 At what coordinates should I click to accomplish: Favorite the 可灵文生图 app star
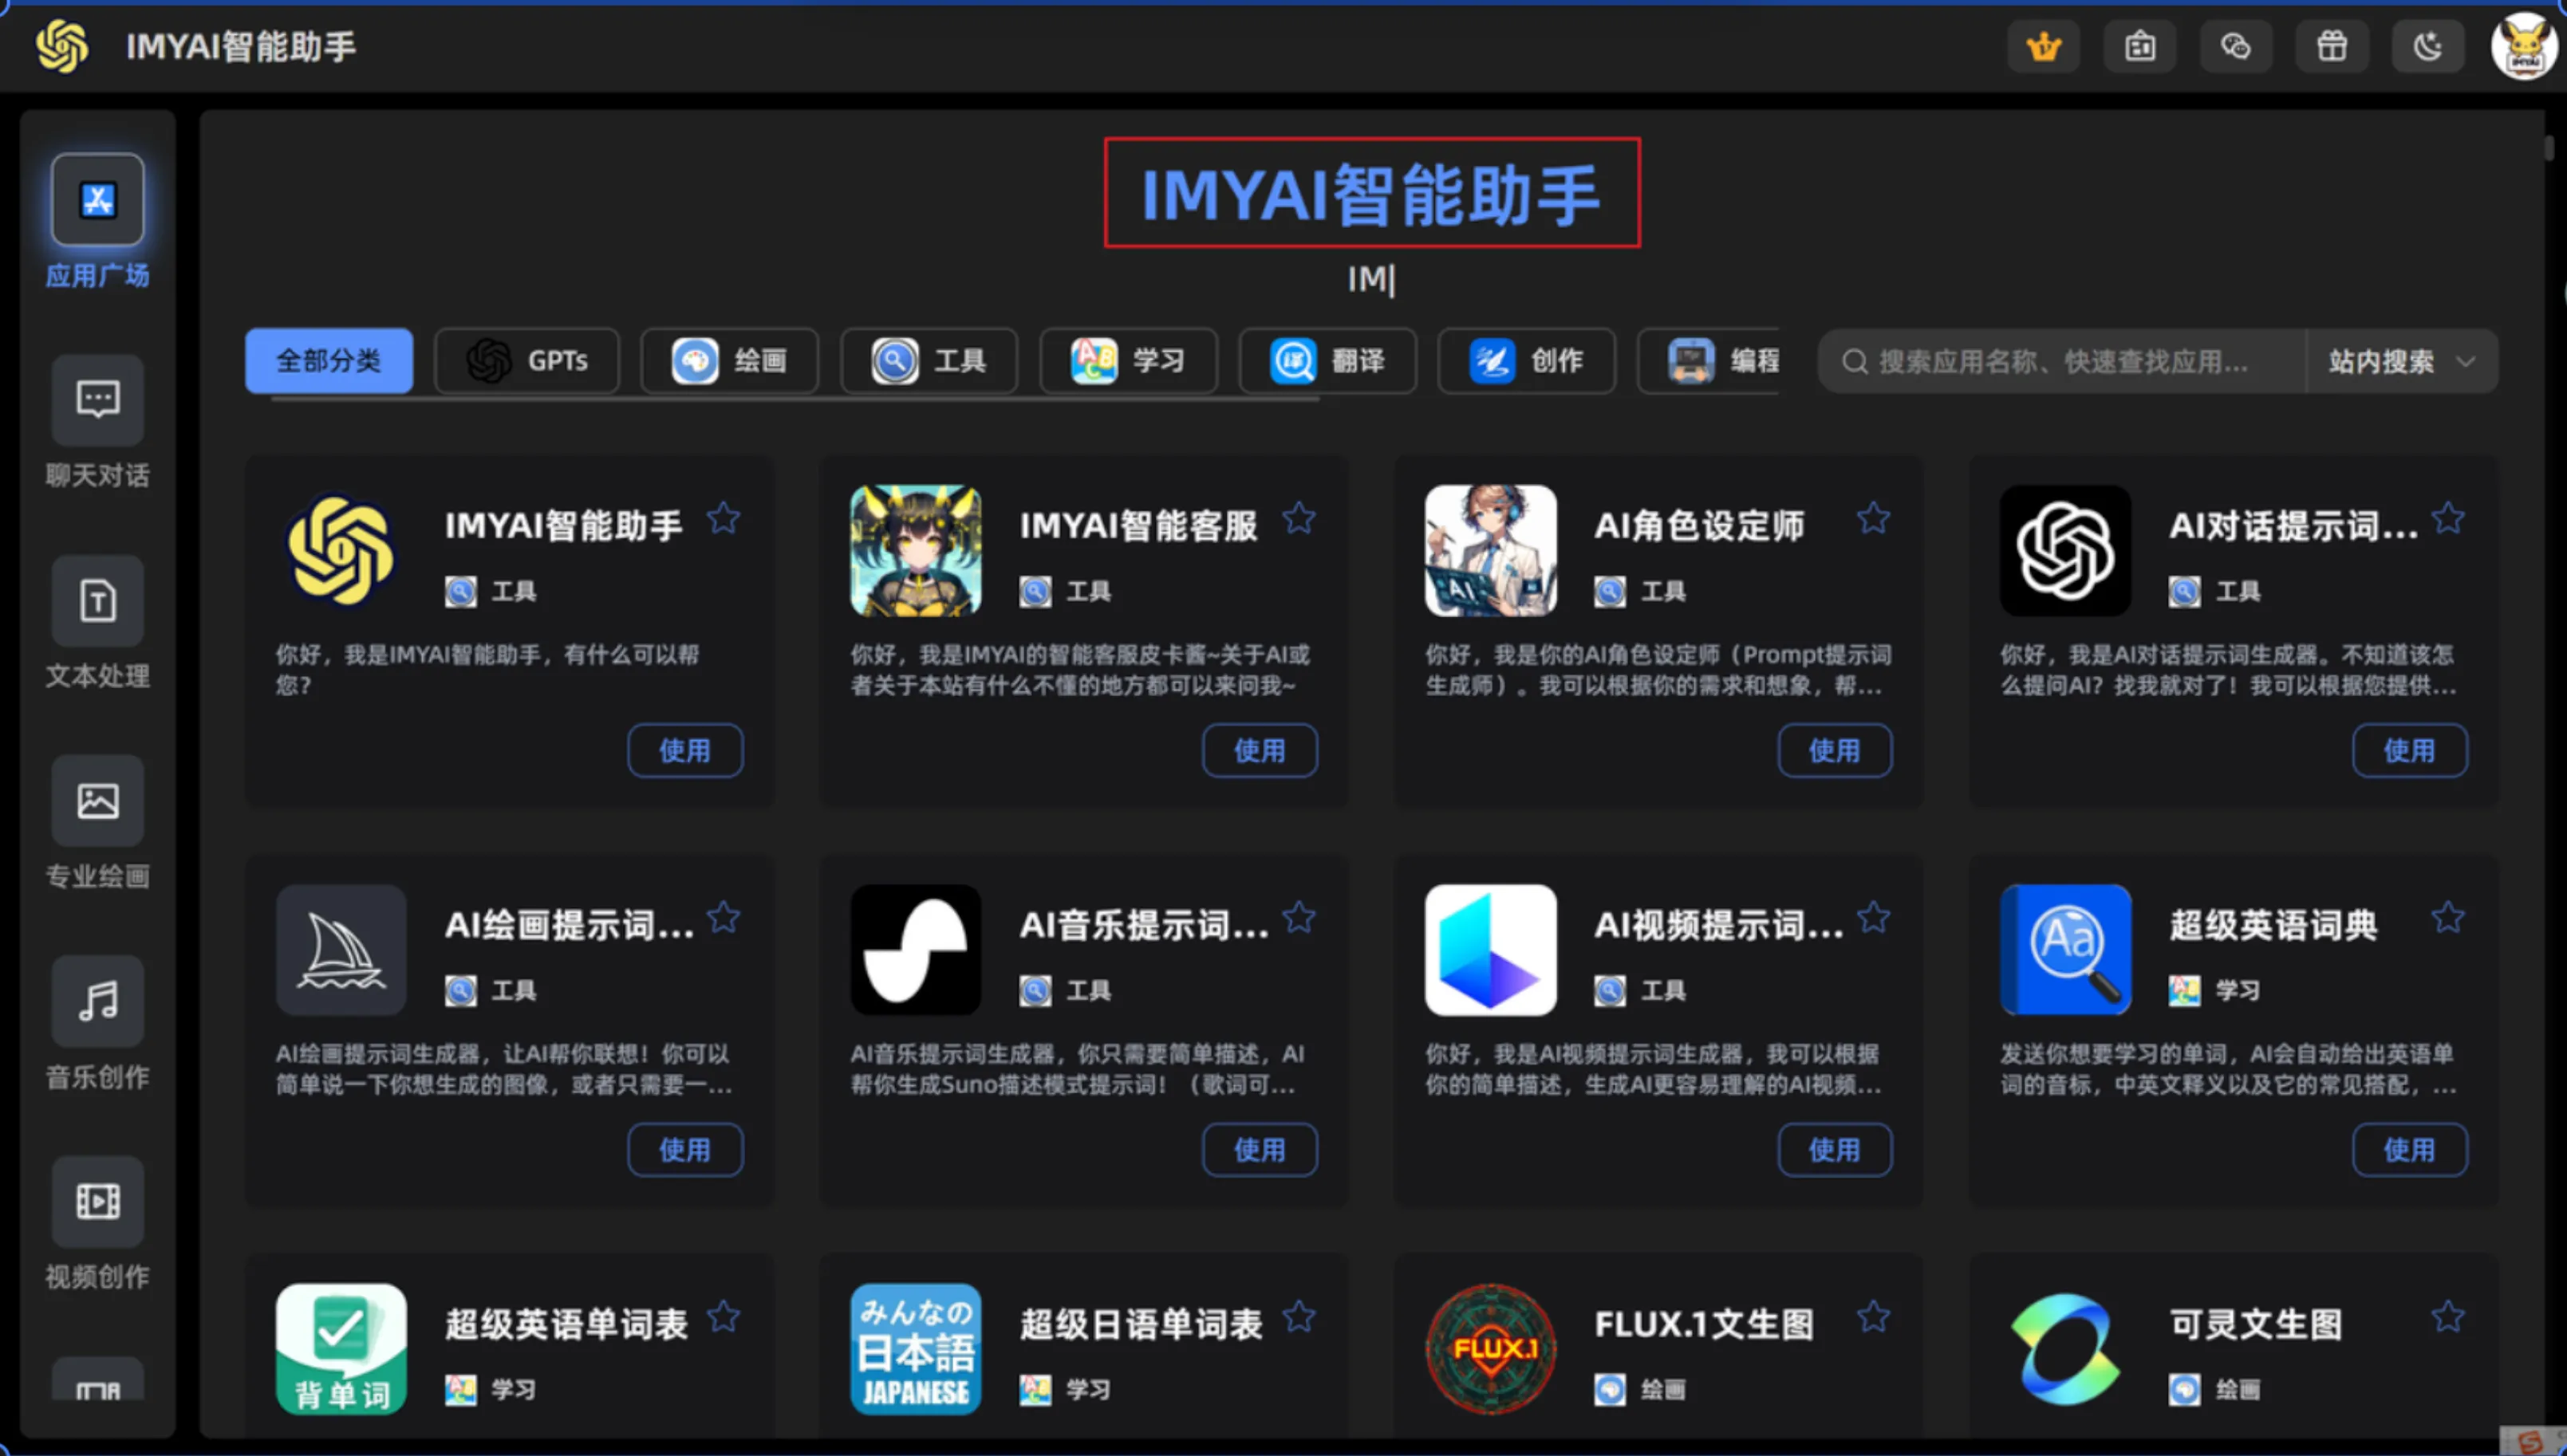click(x=2448, y=1317)
